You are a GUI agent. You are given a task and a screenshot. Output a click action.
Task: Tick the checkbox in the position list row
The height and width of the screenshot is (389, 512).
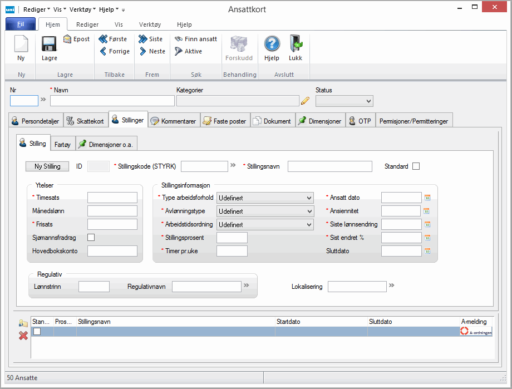coord(37,331)
